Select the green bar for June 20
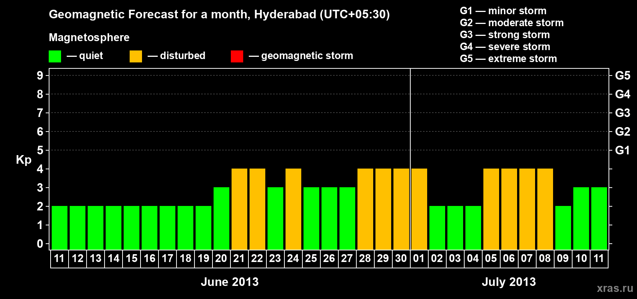The image size is (637, 299). point(221,218)
